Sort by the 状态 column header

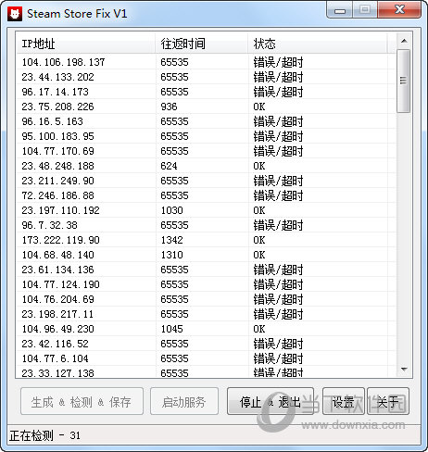(x=318, y=44)
